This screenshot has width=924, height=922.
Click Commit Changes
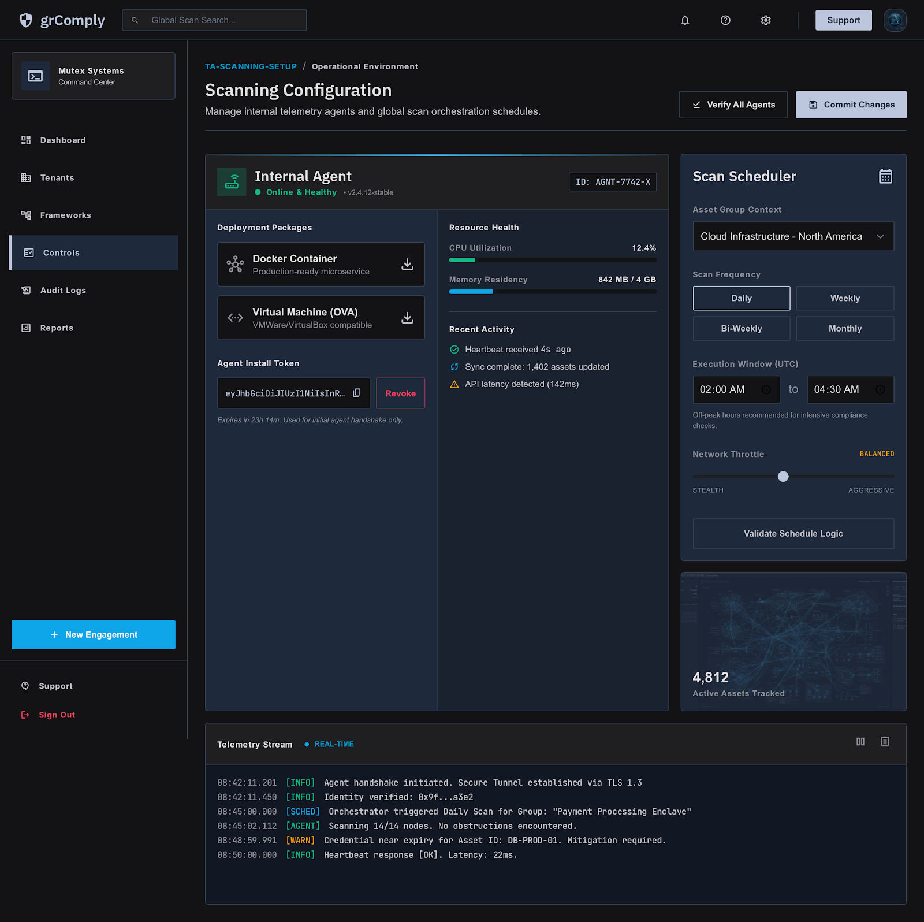click(851, 105)
